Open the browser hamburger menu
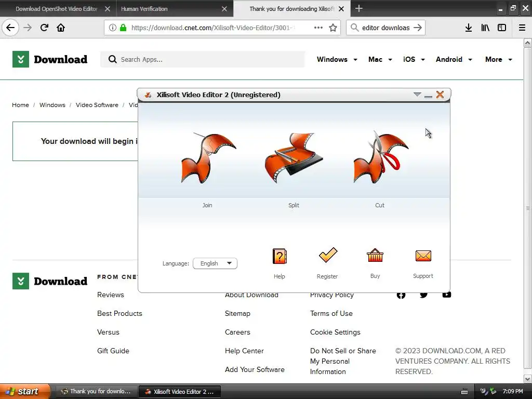 pos(522,28)
